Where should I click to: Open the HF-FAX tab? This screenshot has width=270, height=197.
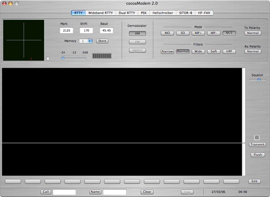pyautogui.click(x=204, y=13)
